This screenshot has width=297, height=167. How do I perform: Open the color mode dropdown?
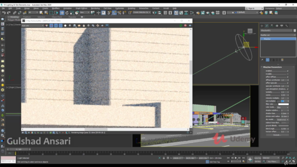pos(283,107)
